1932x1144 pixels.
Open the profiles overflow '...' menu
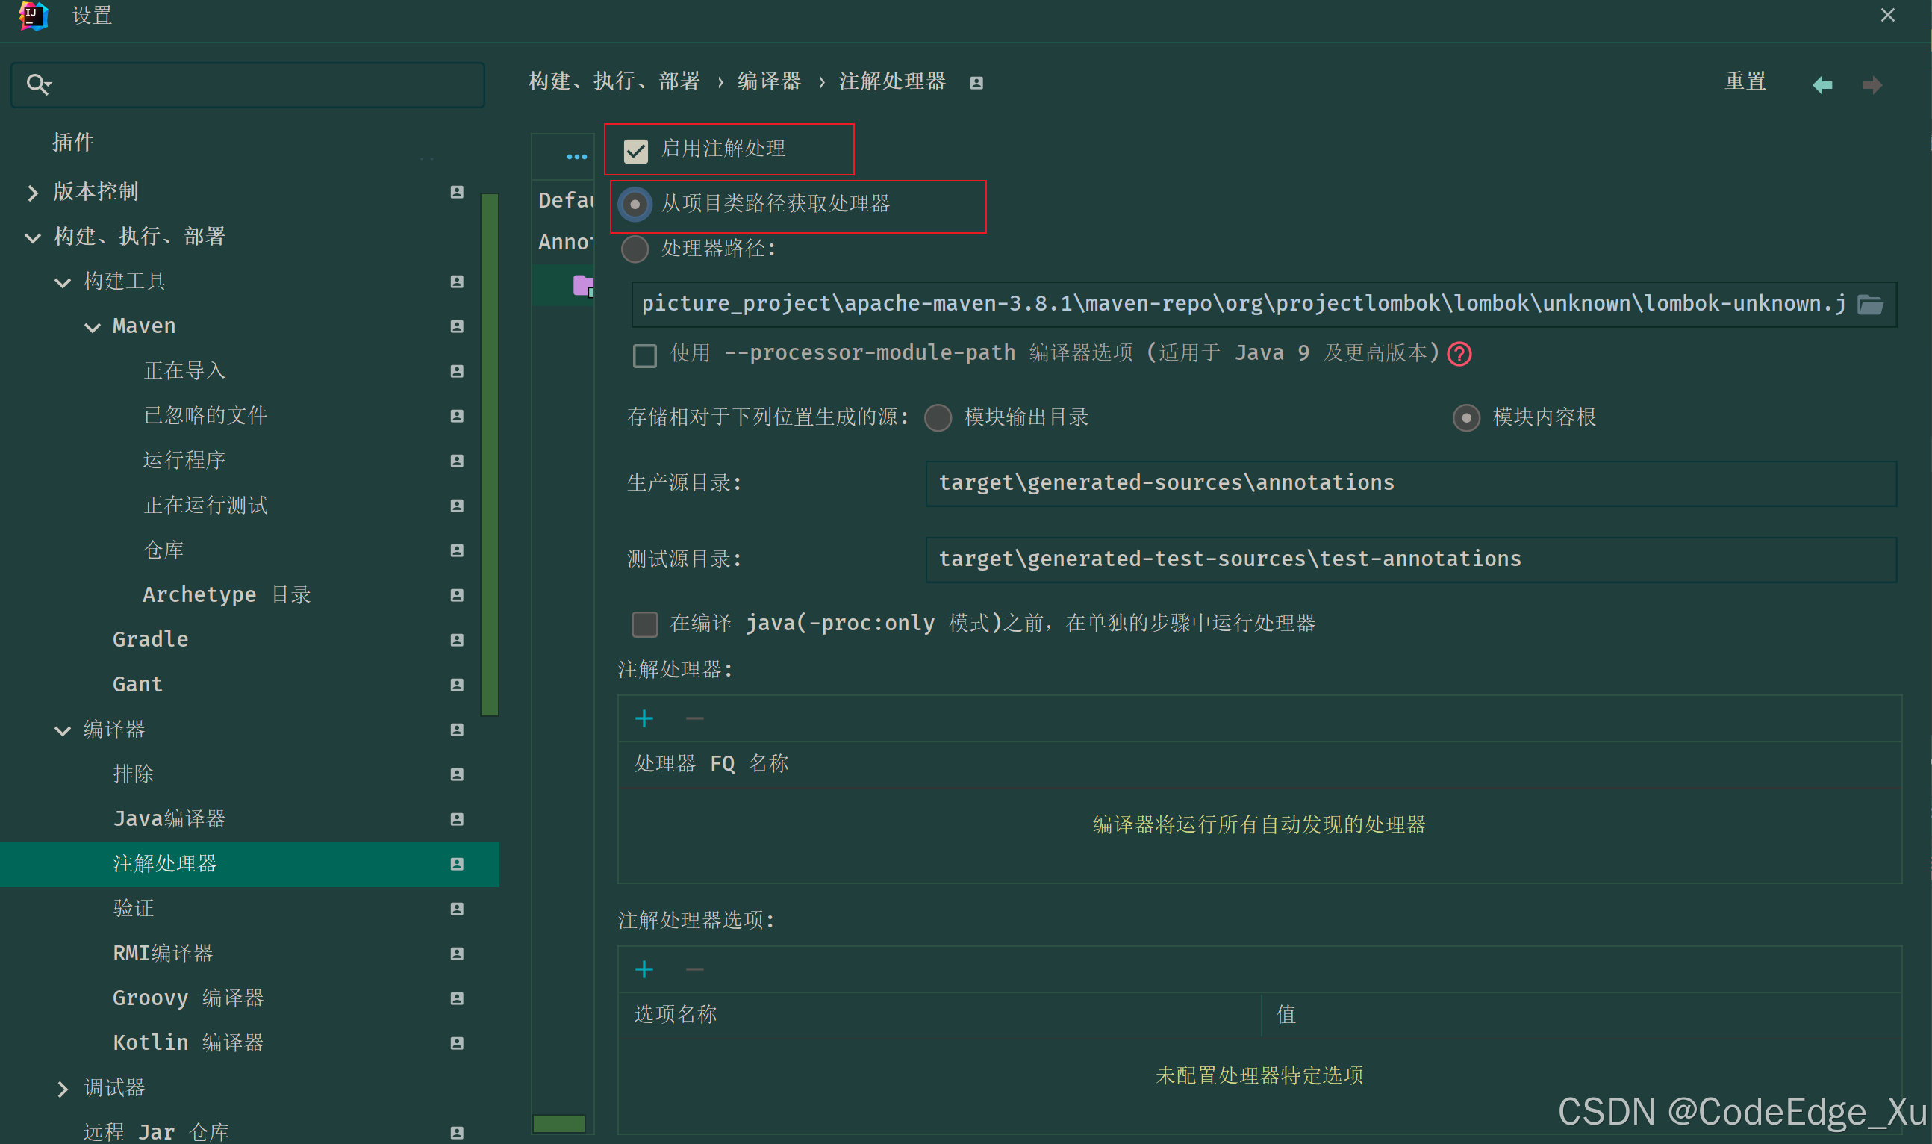coord(576,156)
